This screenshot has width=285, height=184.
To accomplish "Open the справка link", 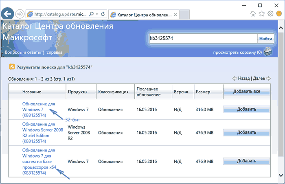I will pos(54,53).
